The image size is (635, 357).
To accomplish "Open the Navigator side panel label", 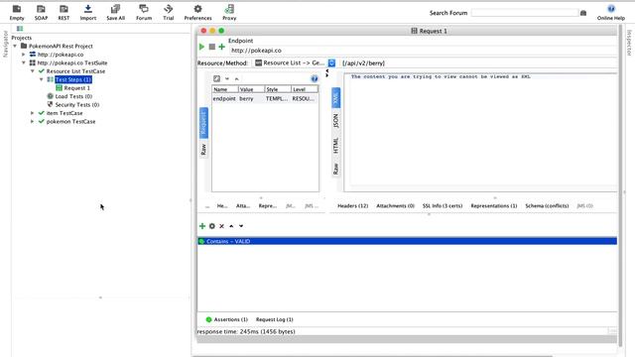I will [6, 44].
